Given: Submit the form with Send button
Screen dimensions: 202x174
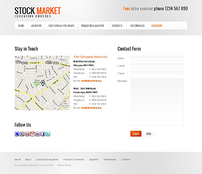Looking at the screenshot, I should (x=148, y=134).
